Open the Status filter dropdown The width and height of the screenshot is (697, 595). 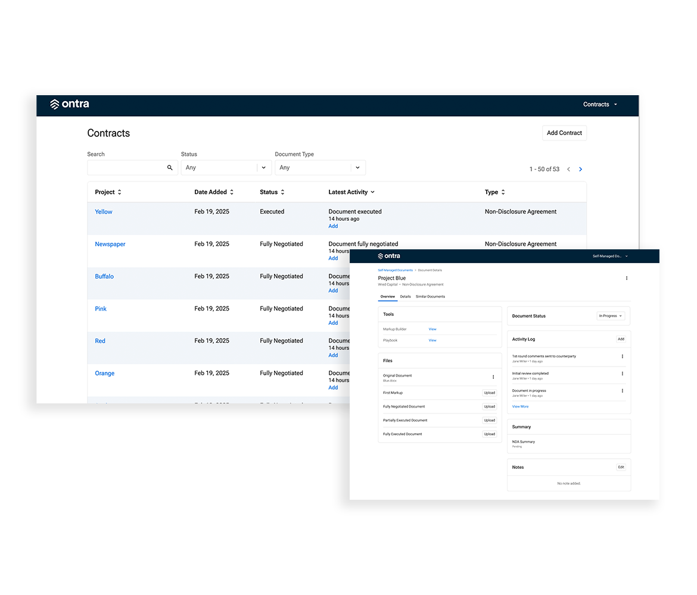point(226,167)
